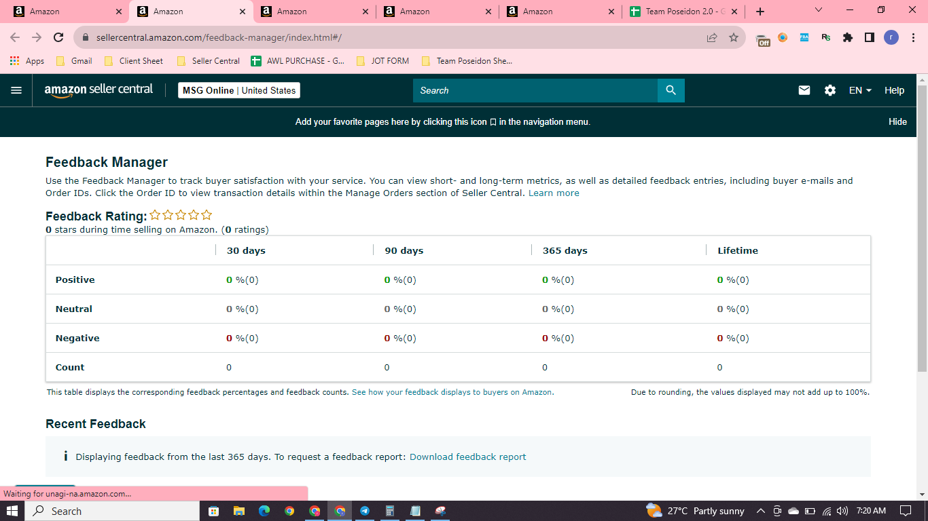Viewport: 928px width, 521px height.
Task: Open 'See how your feedback displays' link
Action: pyautogui.click(x=452, y=392)
